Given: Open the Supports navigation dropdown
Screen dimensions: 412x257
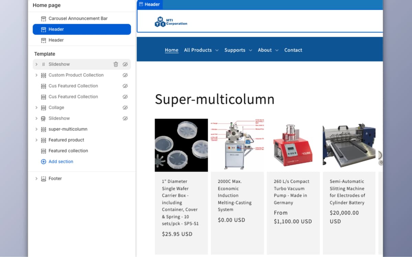Looking at the screenshot, I should point(238,50).
